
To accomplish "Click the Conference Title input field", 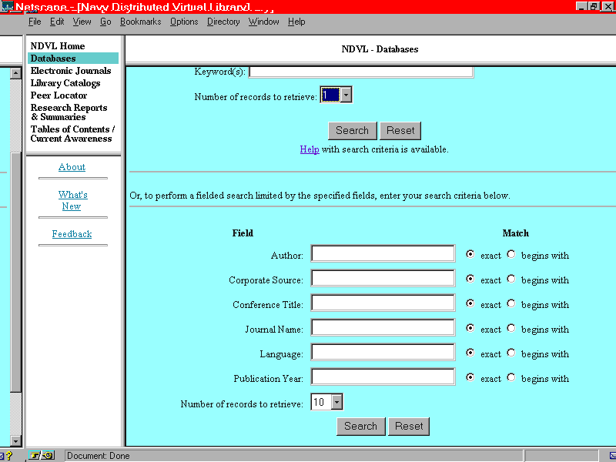I will [x=383, y=303].
